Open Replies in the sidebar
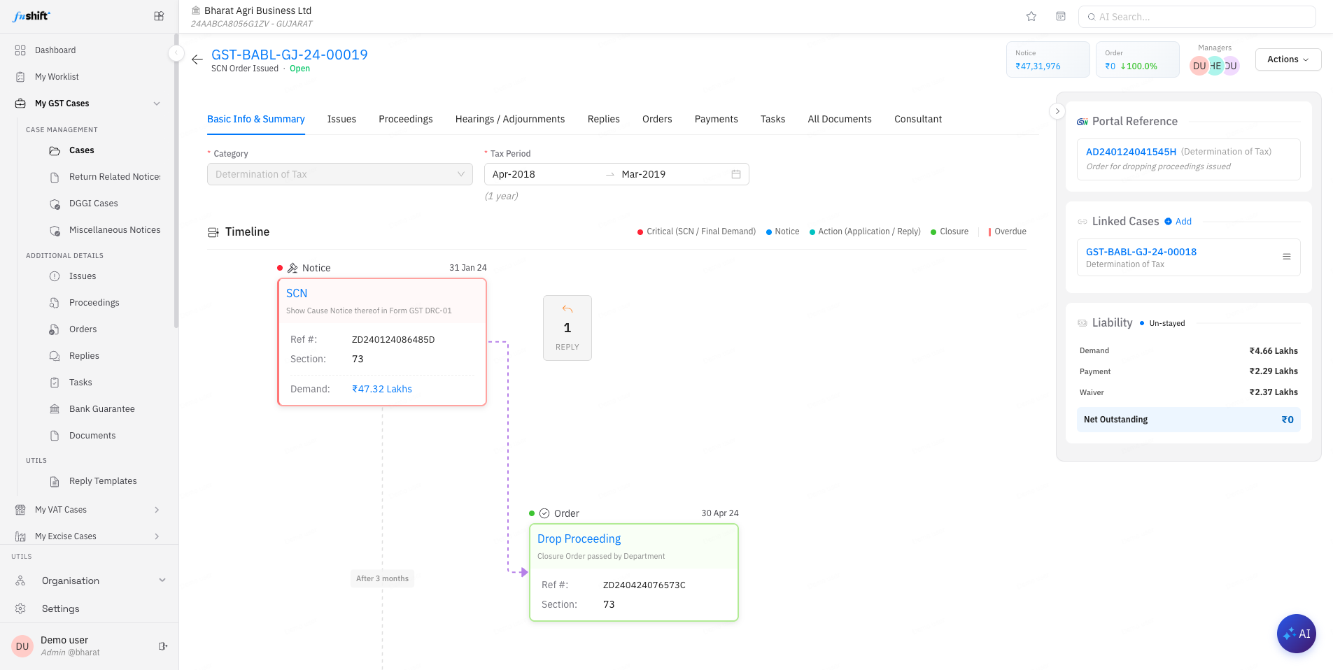This screenshot has width=1333, height=670. pyautogui.click(x=84, y=356)
